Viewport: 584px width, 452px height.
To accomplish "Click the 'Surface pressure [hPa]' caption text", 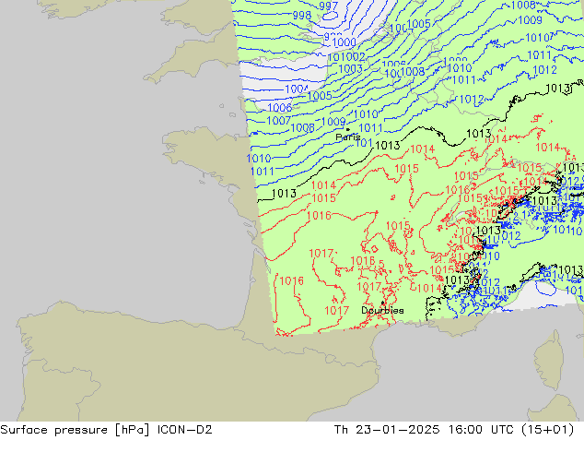I will tap(75, 430).
